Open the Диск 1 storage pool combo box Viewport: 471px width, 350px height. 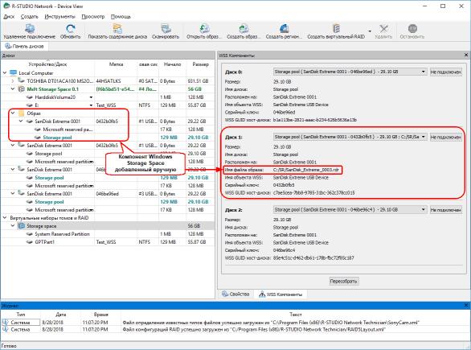point(350,137)
